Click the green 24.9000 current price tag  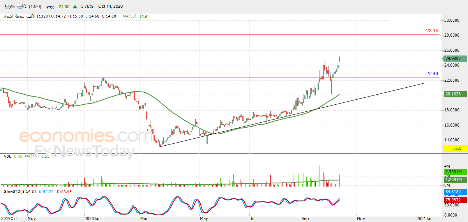[454, 58]
